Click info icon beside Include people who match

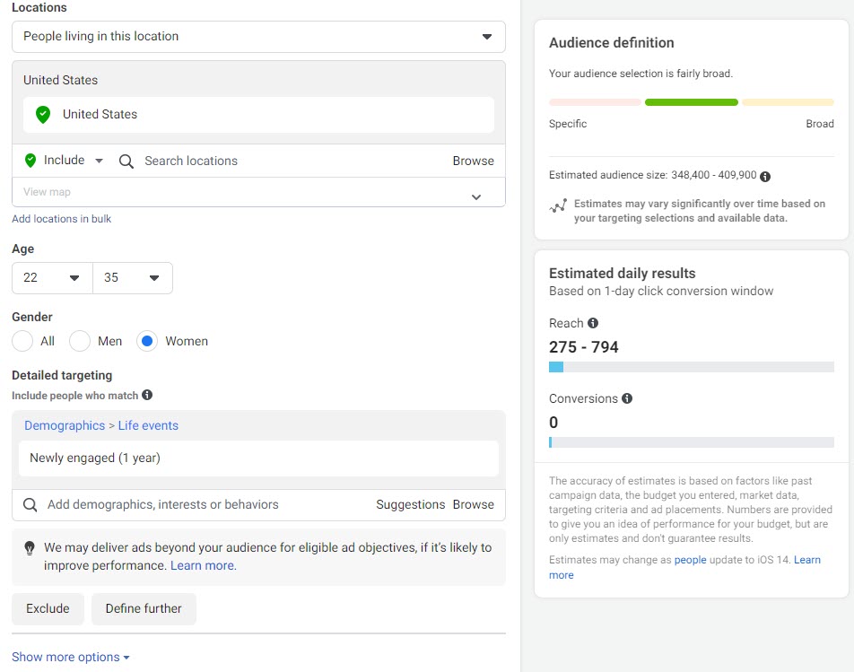[147, 395]
